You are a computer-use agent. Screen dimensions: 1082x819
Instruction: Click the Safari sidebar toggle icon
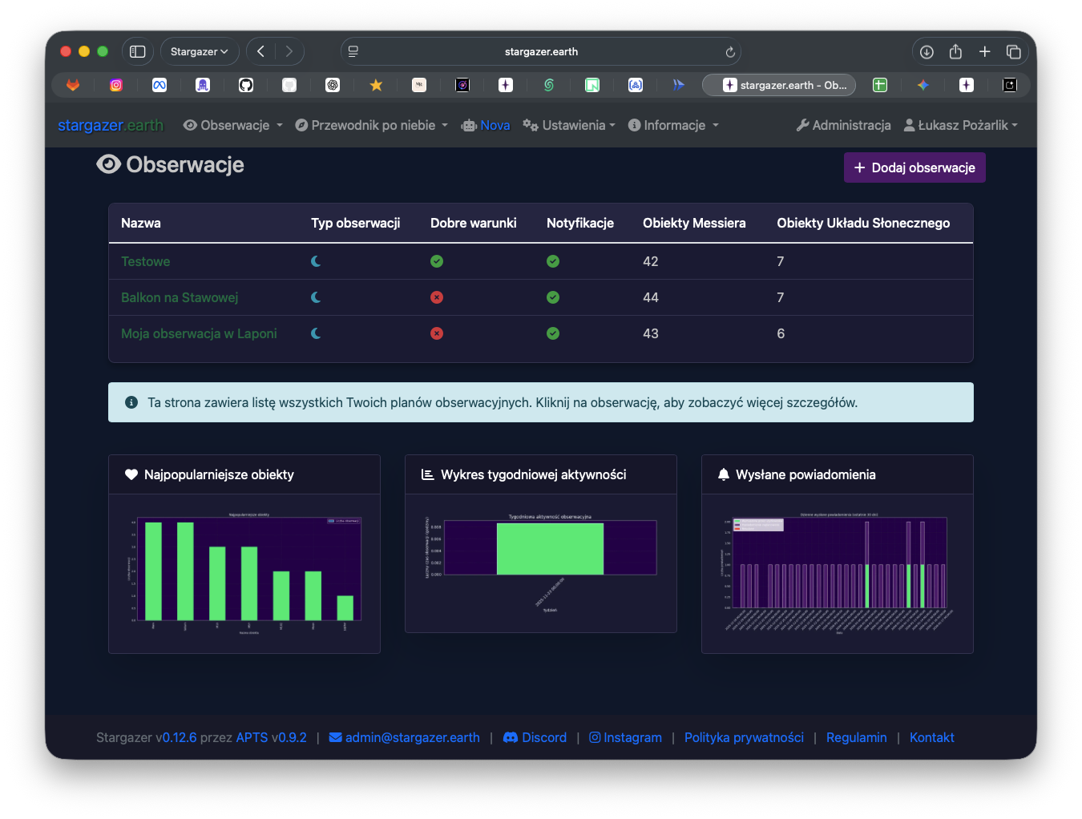[138, 51]
